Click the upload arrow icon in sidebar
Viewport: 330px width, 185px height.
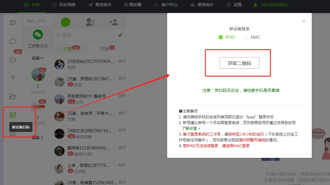tap(13, 78)
